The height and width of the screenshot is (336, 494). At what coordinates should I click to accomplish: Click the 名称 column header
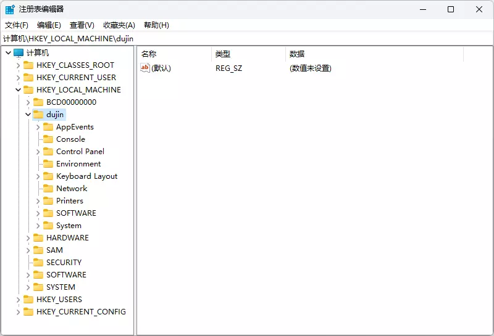click(x=174, y=54)
